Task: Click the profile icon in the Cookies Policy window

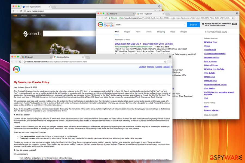Action: pyautogui.click(x=170, y=57)
